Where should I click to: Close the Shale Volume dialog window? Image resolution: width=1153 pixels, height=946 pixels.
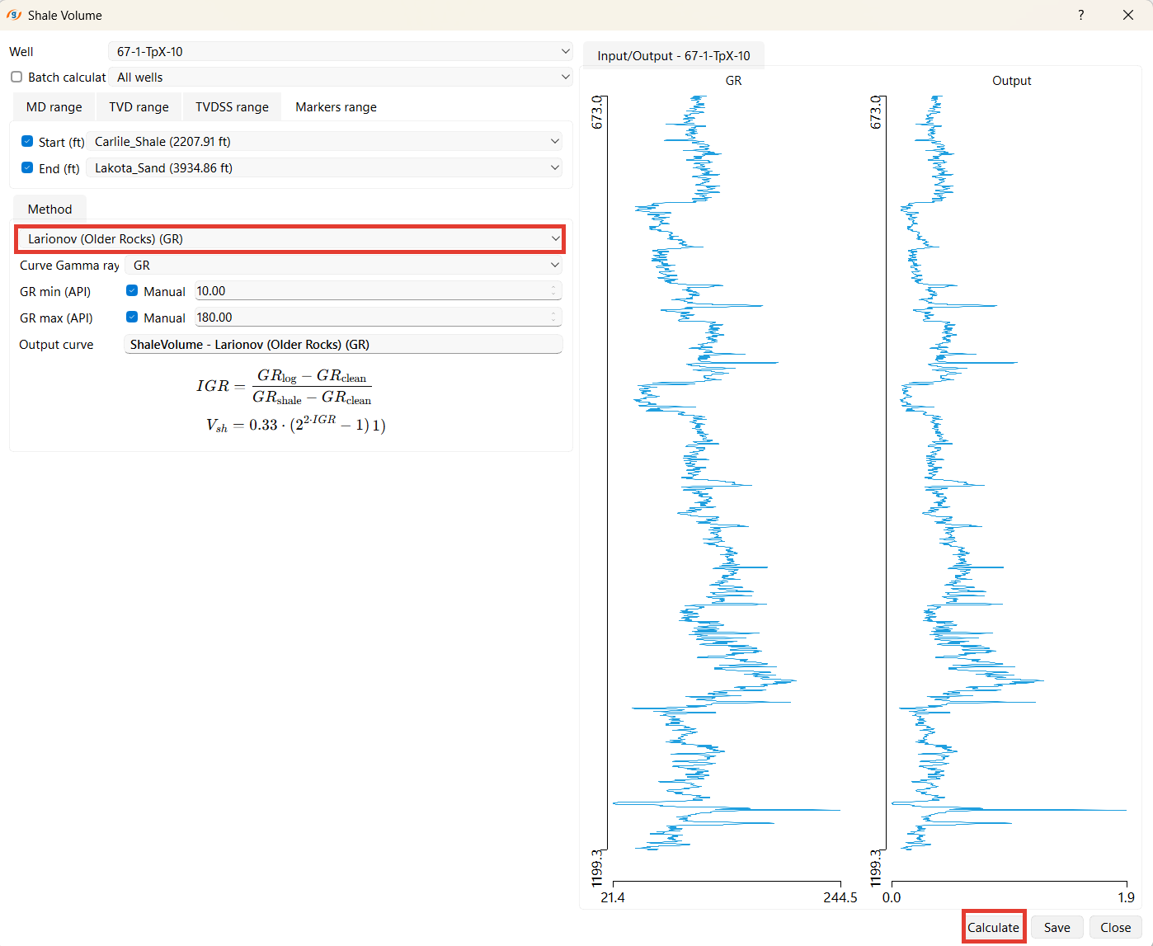(1127, 15)
